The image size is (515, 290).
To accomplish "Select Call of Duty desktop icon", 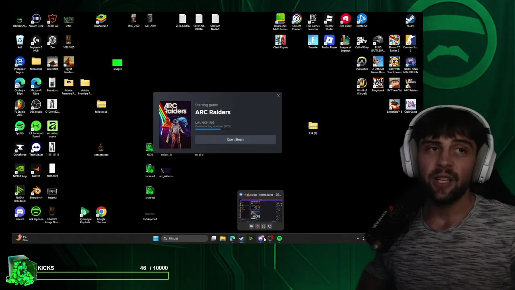I will point(362,42).
